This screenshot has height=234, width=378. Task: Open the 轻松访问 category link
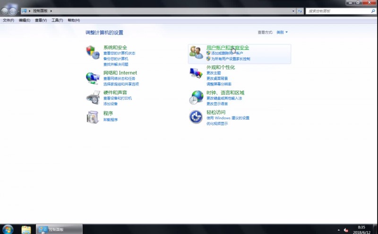tap(216, 112)
